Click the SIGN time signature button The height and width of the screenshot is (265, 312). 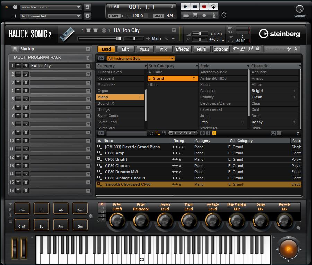[x=158, y=16]
